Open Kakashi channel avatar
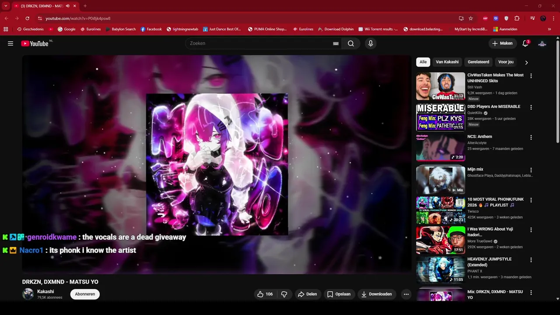This screenshot has width=560, height=315. click(28, 294)
